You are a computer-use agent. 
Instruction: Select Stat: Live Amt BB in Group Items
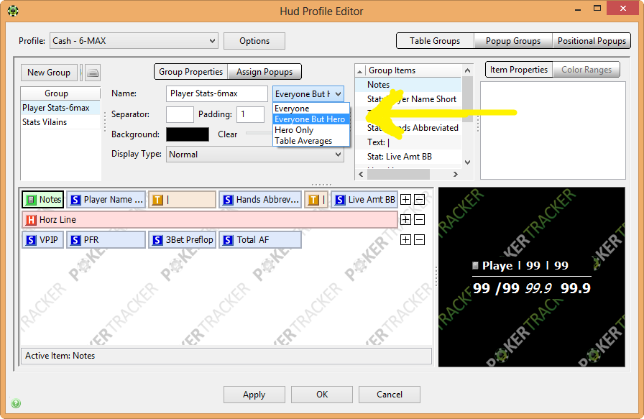point(409,157)
